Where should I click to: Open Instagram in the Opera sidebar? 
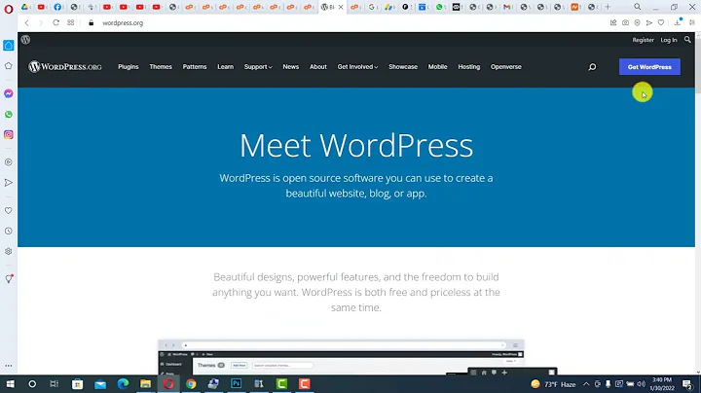pyautogui.click(x=9, y=135)
